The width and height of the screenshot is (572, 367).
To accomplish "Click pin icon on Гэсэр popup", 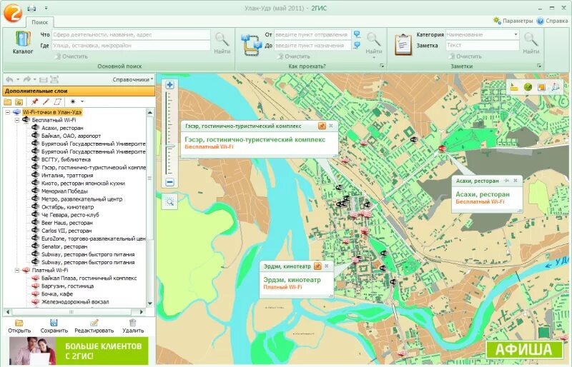I will (322, 126).
